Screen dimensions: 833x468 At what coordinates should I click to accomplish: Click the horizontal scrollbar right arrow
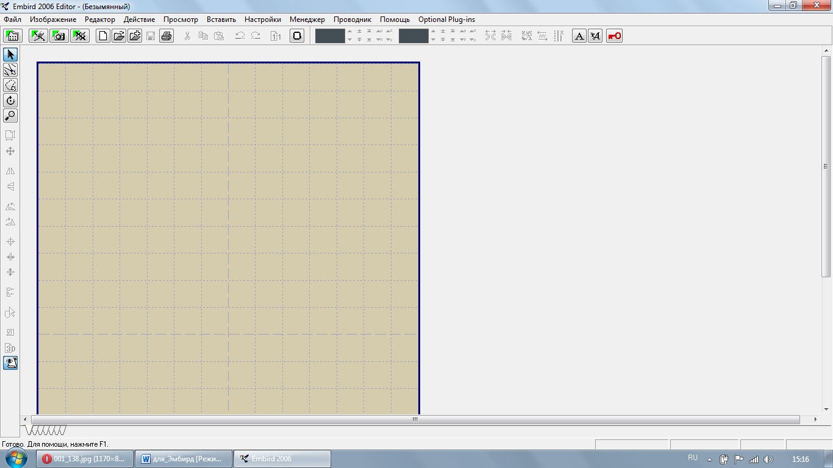815,419
